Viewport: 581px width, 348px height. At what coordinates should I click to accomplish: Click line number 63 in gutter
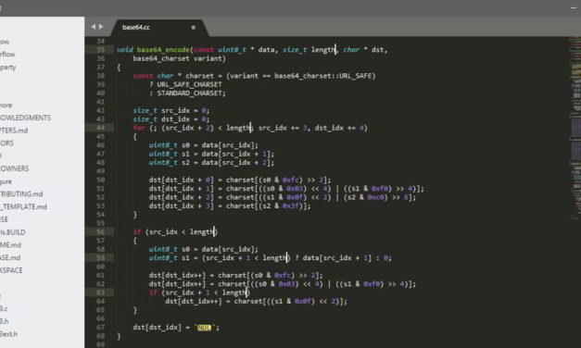[x=101, y=292]
